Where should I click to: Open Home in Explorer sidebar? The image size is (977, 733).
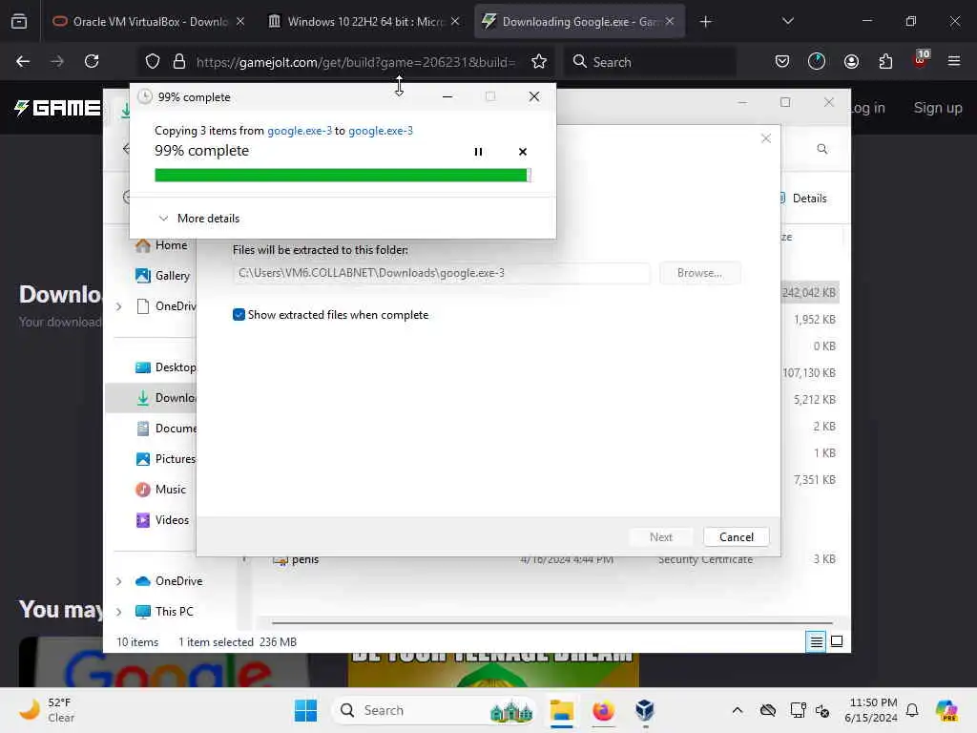(161, 245)
